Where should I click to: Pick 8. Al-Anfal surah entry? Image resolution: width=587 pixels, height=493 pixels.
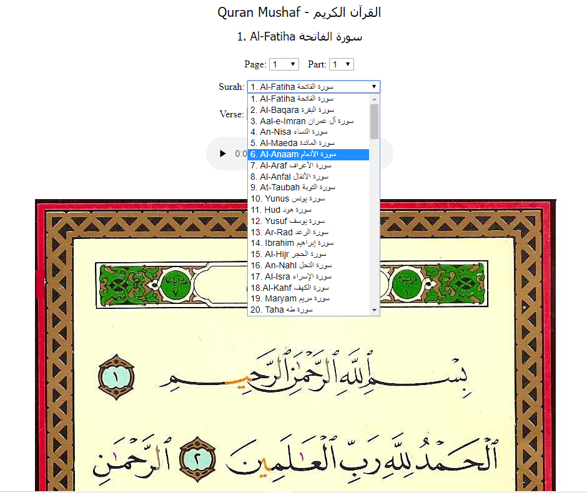(308, 177)
